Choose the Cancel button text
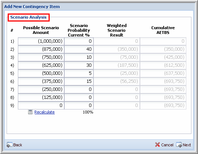Image resolution: width=198 pixels, height=154 pixels. click(x=167, y=145)
